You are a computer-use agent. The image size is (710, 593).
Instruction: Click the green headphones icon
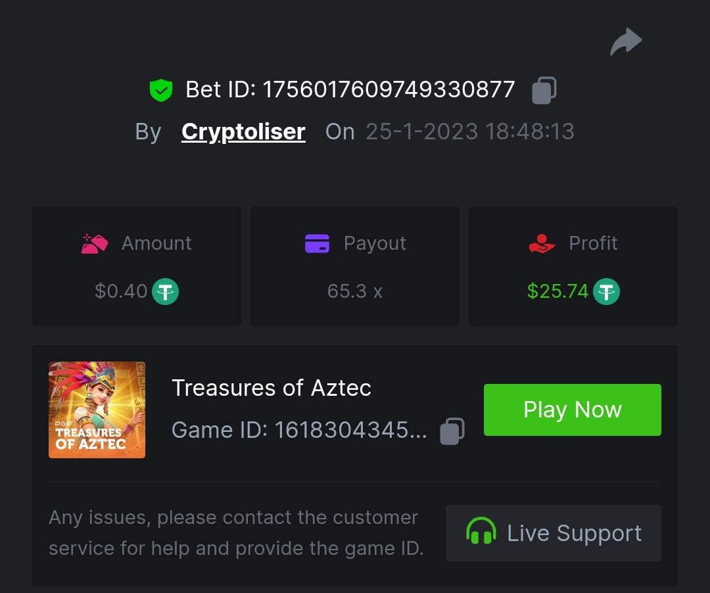click(x=481, y=531)
